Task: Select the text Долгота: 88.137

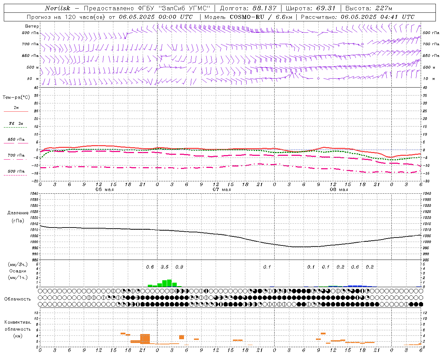Action: pos(248,8)
